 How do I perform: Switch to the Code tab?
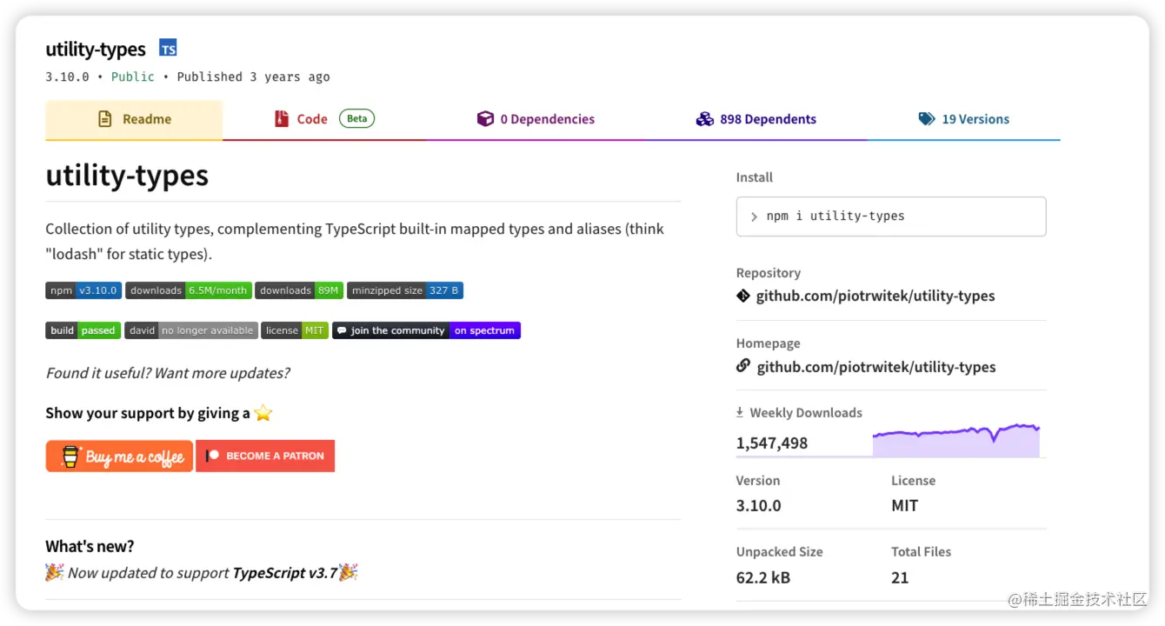[323, 119]
